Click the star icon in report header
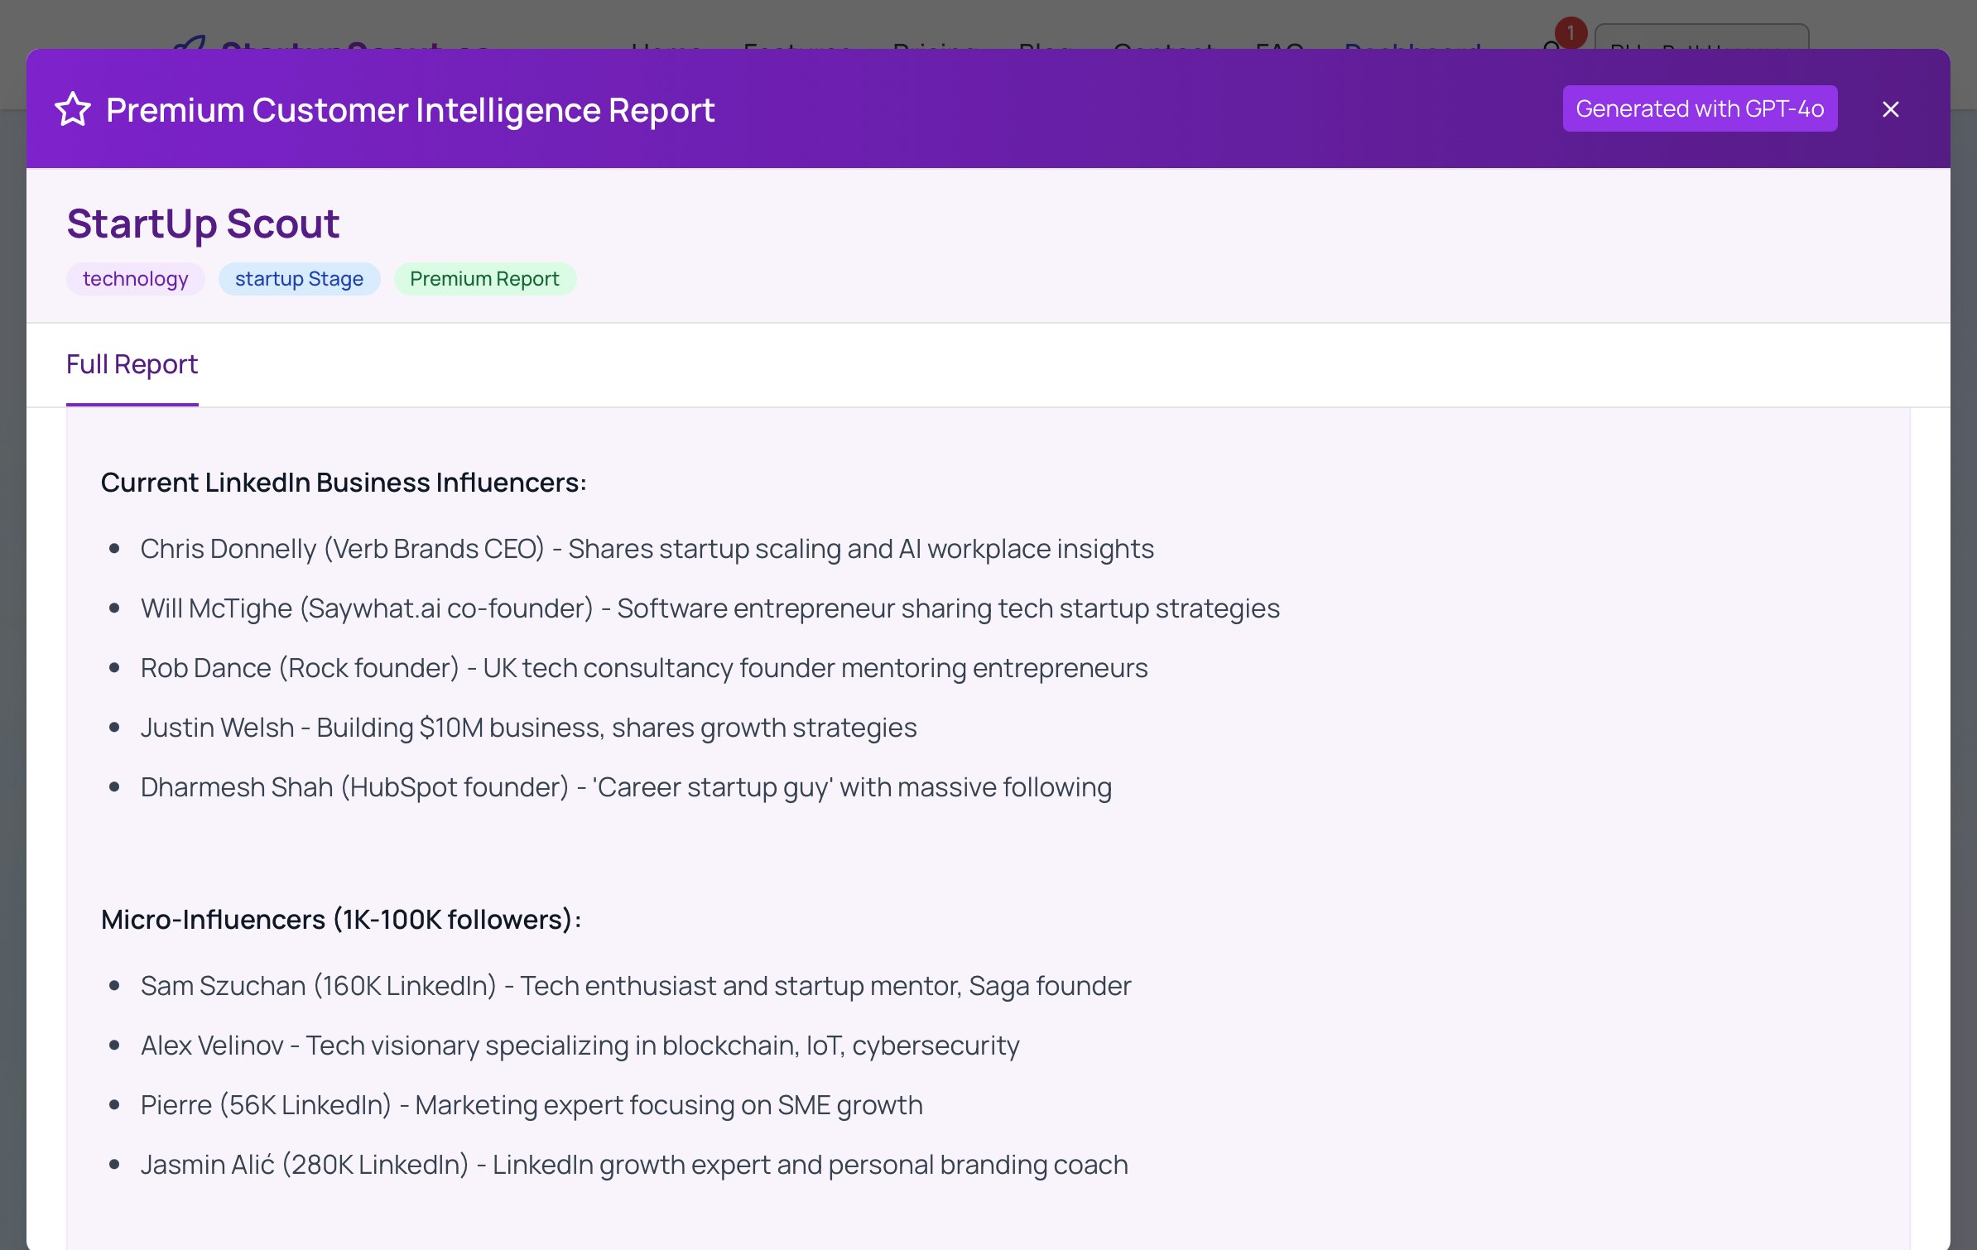1977x1250 pixels. (73, 109)
